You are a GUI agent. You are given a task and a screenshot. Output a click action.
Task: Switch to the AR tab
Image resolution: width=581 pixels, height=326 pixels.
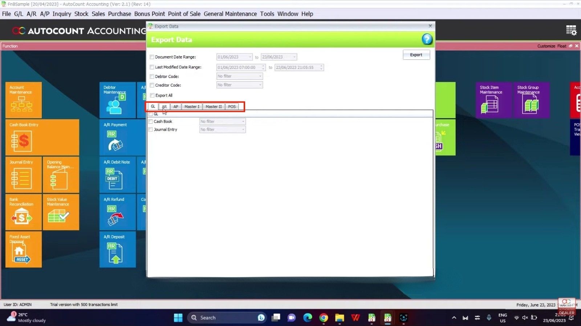coord(164,107)
